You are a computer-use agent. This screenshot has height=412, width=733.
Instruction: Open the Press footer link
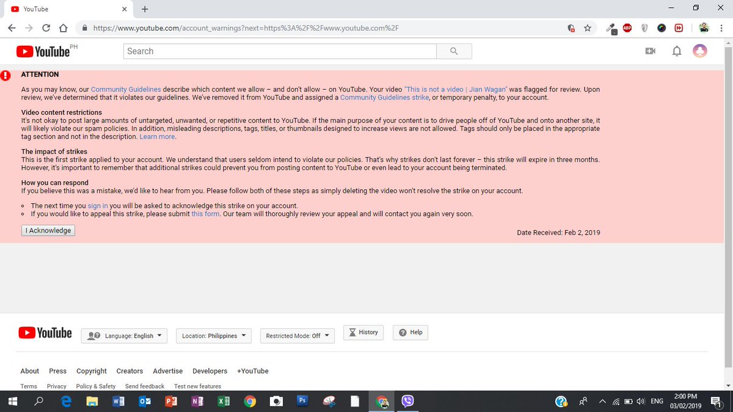point(57,371)
